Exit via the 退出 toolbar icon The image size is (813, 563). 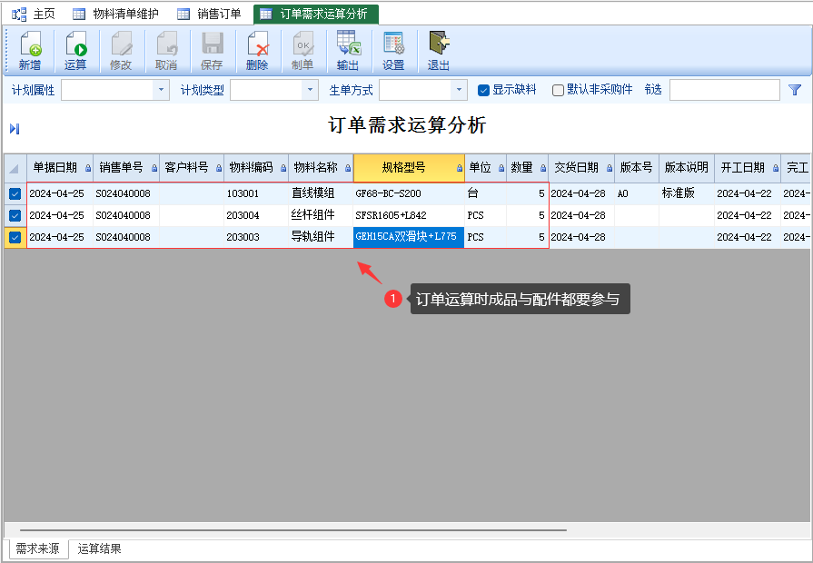point(439,50)
